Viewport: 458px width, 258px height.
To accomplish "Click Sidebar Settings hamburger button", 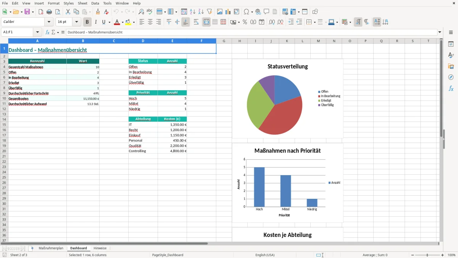I will click(x=451, y=33).
